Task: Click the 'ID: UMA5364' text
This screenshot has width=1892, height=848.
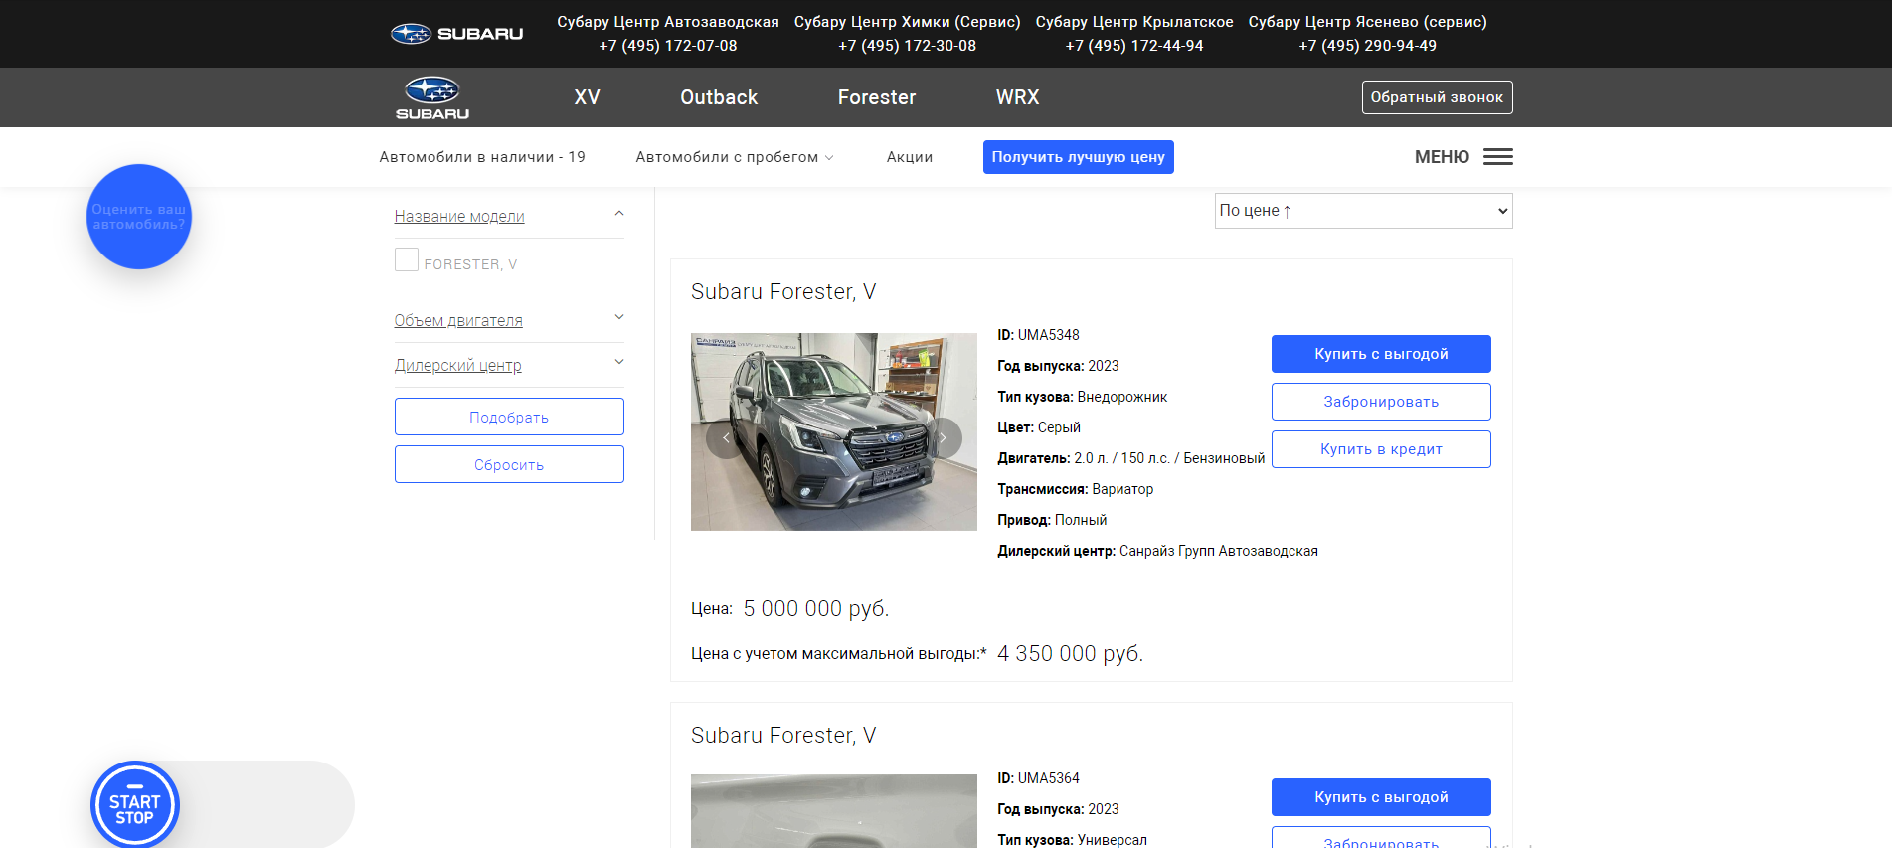Action: tap(1038, 778)
